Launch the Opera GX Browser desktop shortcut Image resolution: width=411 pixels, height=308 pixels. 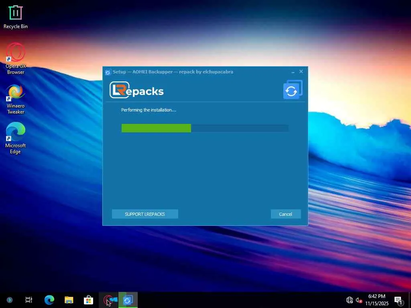click(x=16, y=59)
